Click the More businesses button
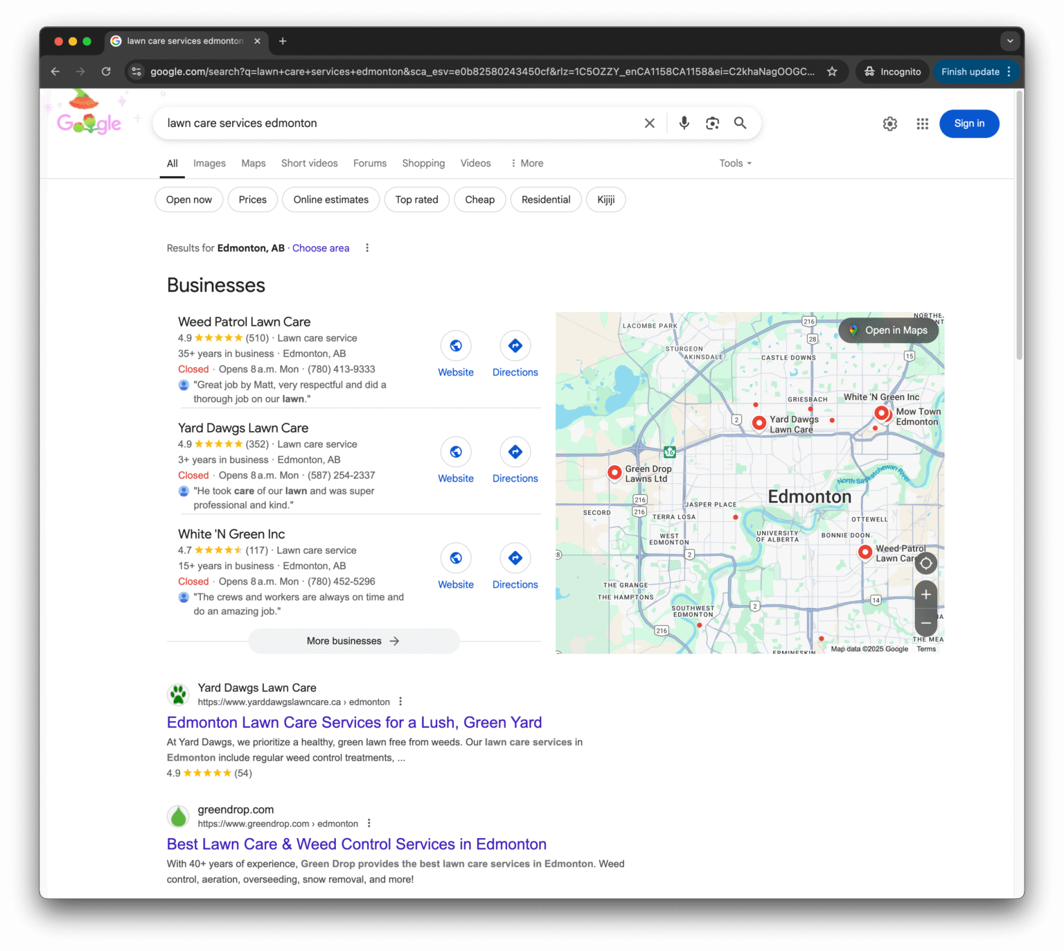Viewport: 1064px width, 951px height. point(353,641)
